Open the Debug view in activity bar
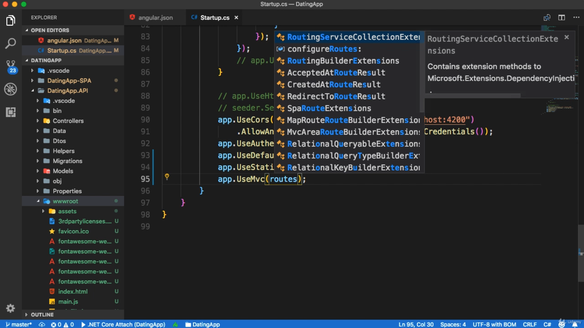The image size is (584, 328). pyautogui.click(x=11, y=89)
